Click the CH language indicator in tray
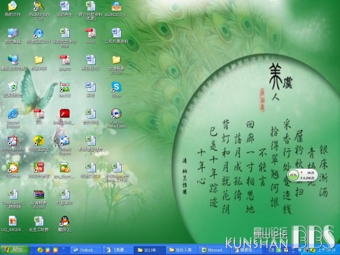The width and height of the screenshot is (340, 255). click(271, 250)
